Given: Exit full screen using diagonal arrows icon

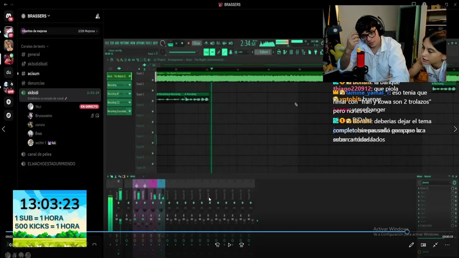Looking at the screenshot, I should click(x=435, y=245).
